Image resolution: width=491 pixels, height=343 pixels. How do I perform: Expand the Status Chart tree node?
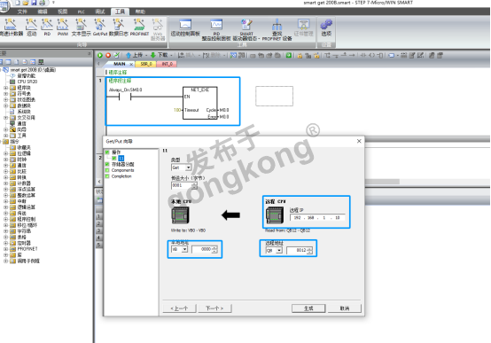tap(5, 99)
